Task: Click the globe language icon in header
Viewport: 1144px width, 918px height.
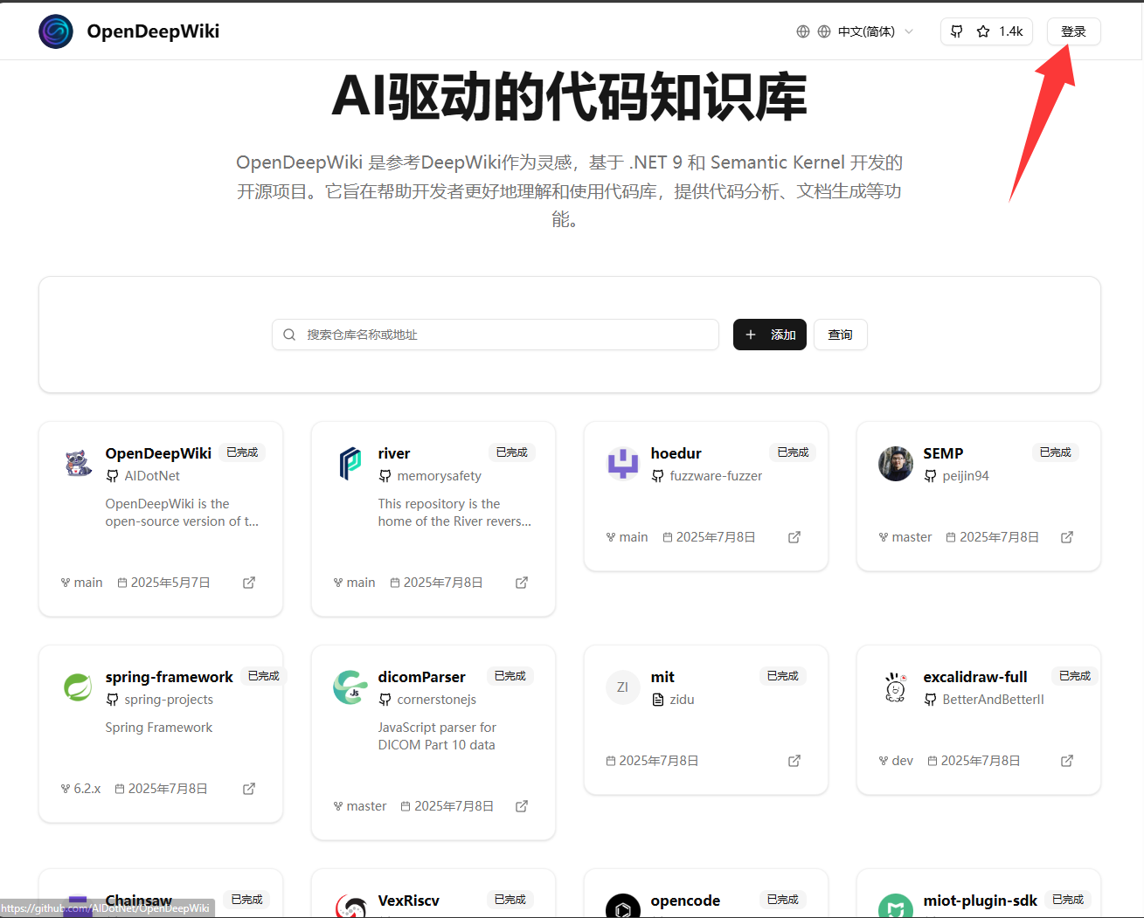Action: point(802,31)
